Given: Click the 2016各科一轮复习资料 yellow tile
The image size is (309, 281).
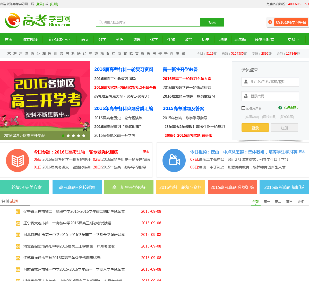Looking at the screenshot, I should (181, 187).
